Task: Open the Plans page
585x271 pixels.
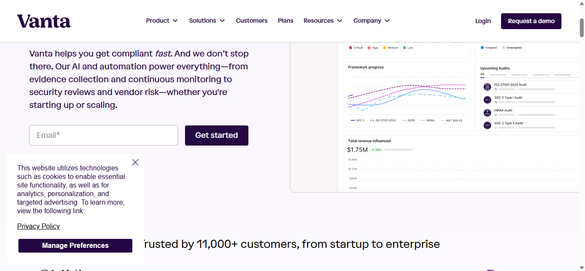Action: tap(286, 21)
